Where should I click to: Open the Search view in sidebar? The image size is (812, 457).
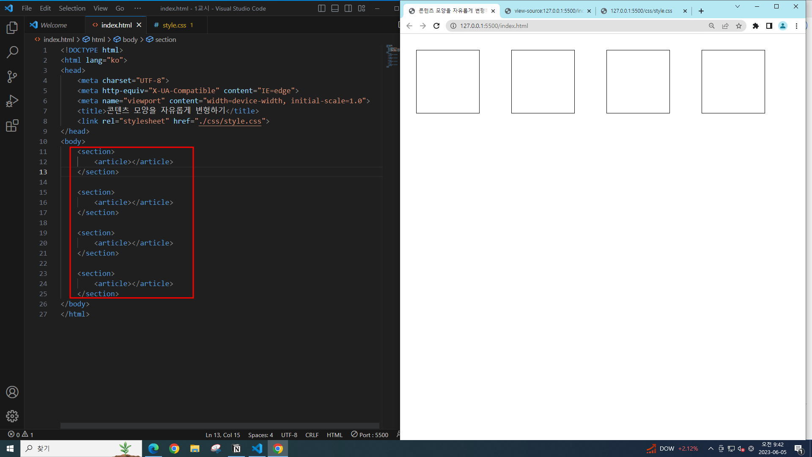point(12,52)
